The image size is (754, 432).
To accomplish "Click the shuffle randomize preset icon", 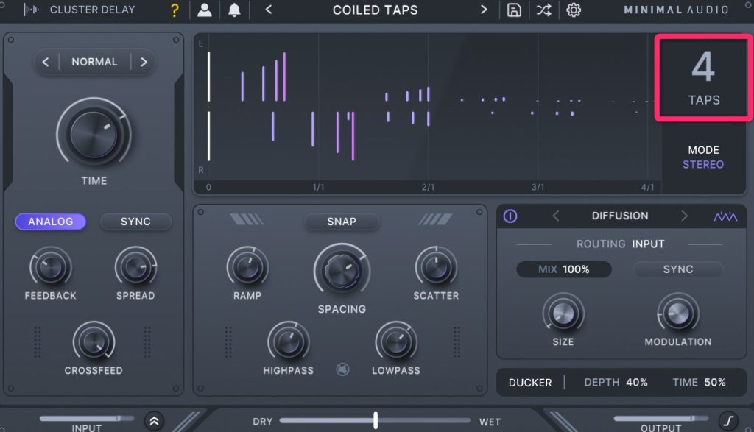I will [x=543, y=10].
